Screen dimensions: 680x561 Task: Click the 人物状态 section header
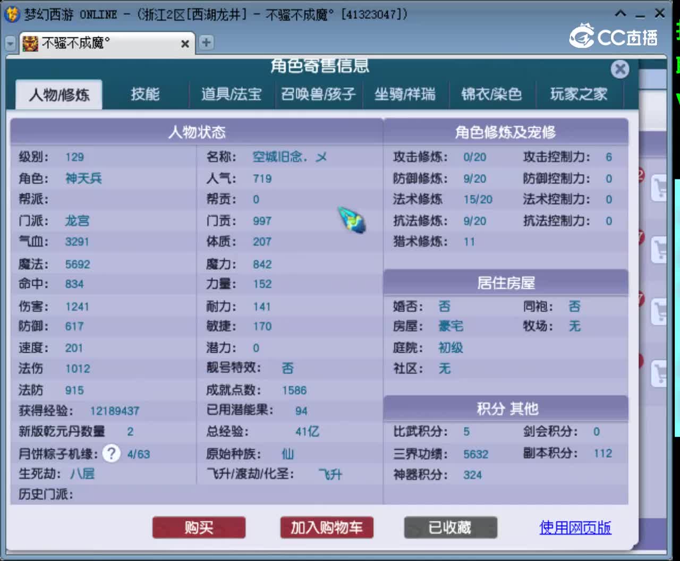pyautogui.click(x=197, y=132)
